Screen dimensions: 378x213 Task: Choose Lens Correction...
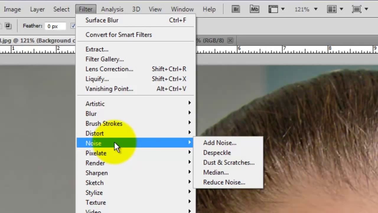pyautogui.click(x=136, y=69)
